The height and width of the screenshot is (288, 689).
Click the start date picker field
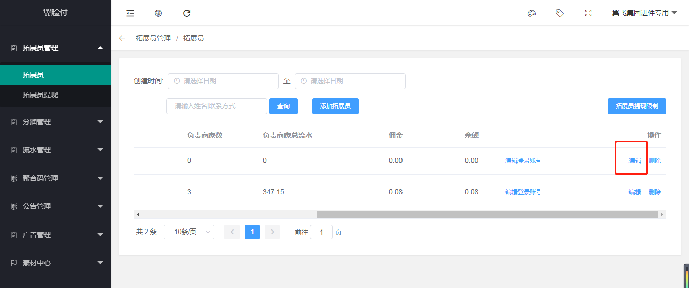[223, 81]
